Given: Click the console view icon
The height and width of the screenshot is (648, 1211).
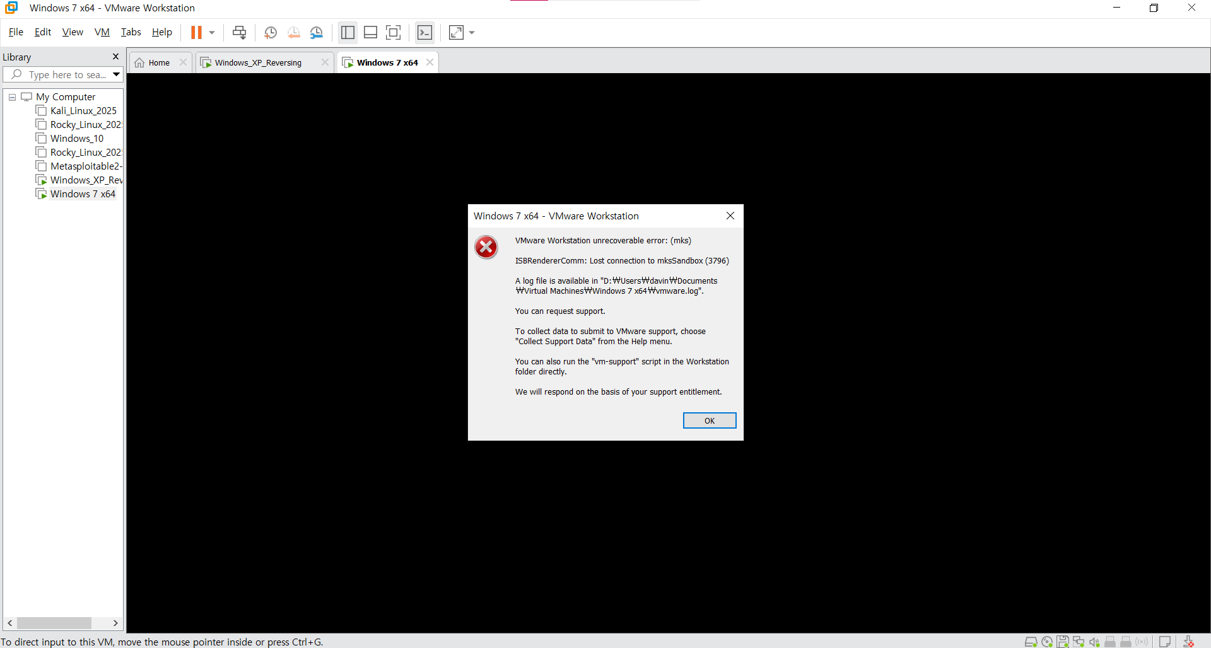Looking at the screenshot, I should point(425,32).
